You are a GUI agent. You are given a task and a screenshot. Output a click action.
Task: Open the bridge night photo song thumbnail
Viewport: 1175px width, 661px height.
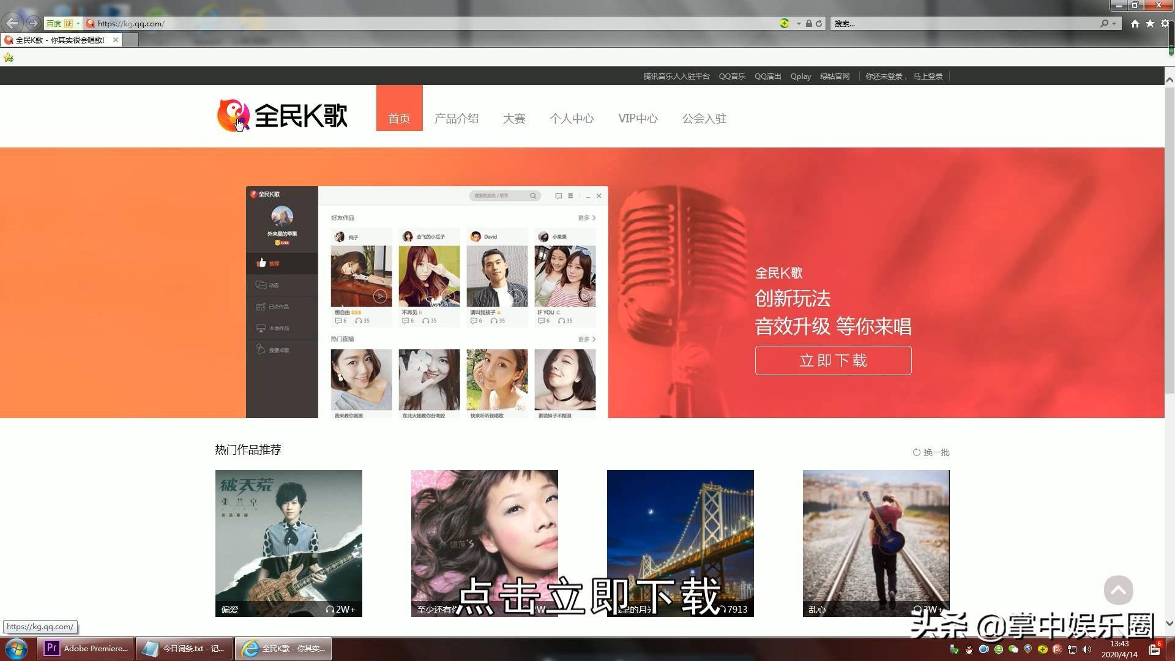[681, 543]
